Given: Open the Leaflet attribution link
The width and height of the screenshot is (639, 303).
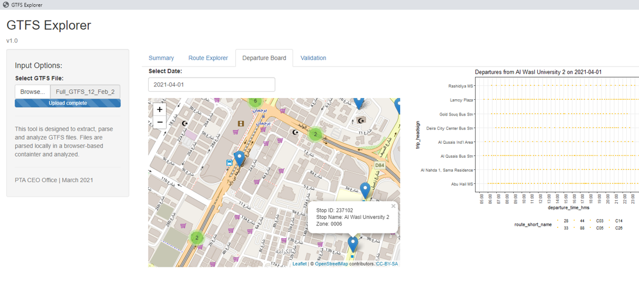Looking at the screenshot, I should 299,264.
